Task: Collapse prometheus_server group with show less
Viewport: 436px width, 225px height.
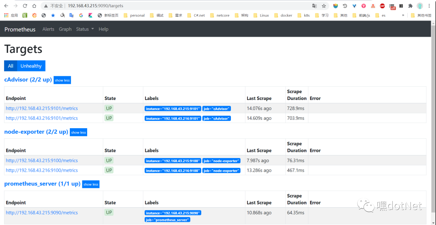Action: click(x=90, y=184)
